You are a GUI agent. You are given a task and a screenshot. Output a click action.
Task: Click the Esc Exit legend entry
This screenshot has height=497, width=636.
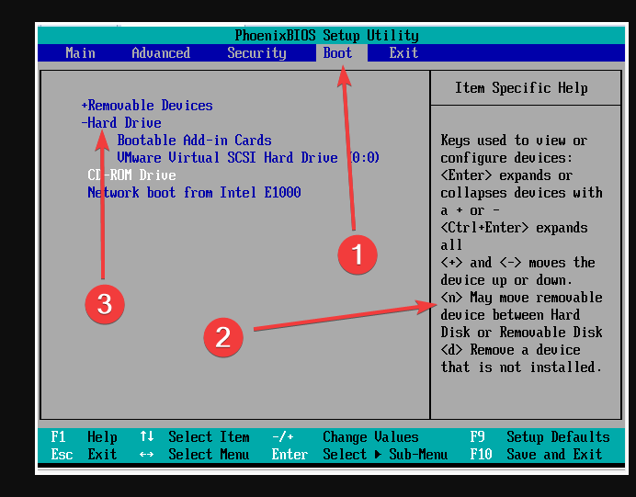point(84,455)
